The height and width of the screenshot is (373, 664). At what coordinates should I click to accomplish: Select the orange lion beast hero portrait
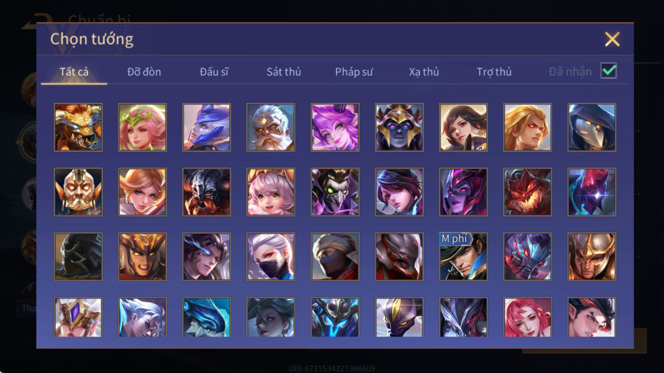78,127
